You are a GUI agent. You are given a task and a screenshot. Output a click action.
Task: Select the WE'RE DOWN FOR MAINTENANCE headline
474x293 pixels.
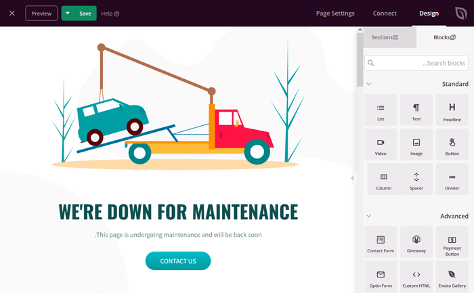tap(178, 212)
